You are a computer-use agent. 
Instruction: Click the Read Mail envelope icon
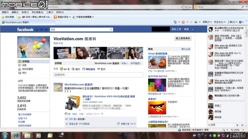(191, 22)
